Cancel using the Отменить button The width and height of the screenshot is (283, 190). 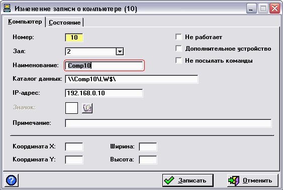pos(253,180)
